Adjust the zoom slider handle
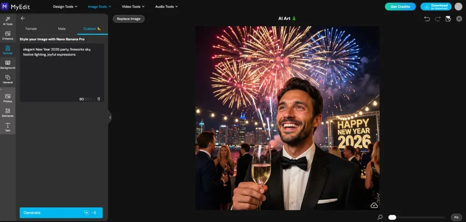 (x=392, y=217)
